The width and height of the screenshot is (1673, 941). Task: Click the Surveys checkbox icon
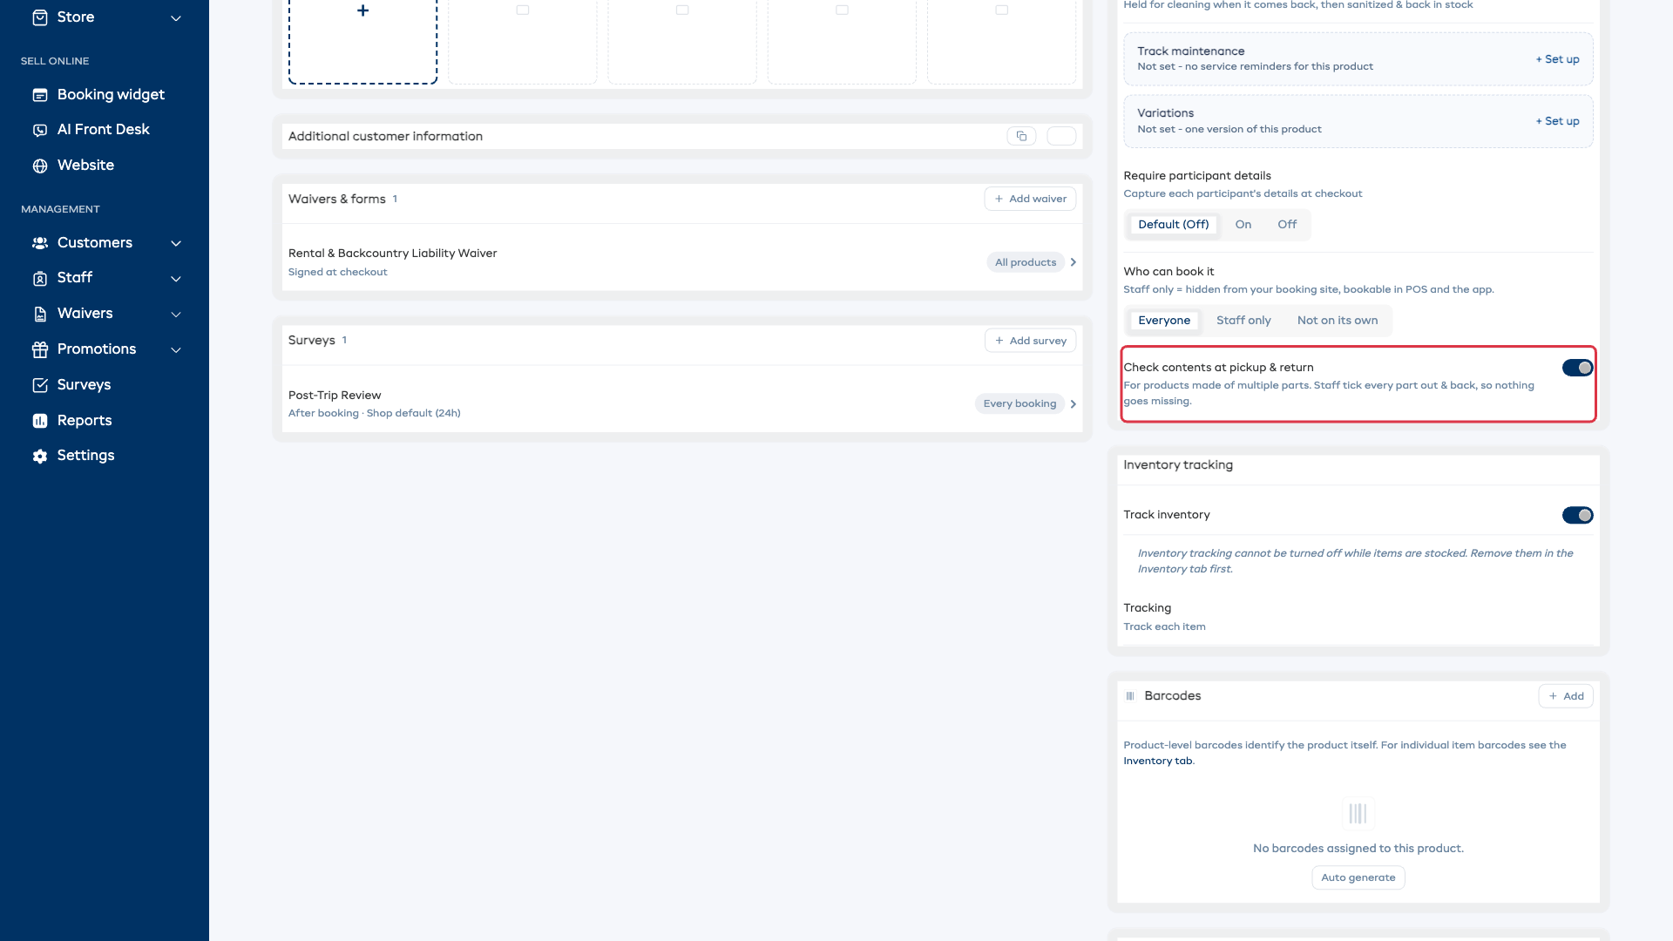[40, 385]
